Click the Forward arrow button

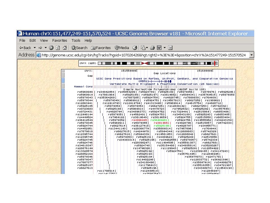pyautogui.click(x=40, y=48)
